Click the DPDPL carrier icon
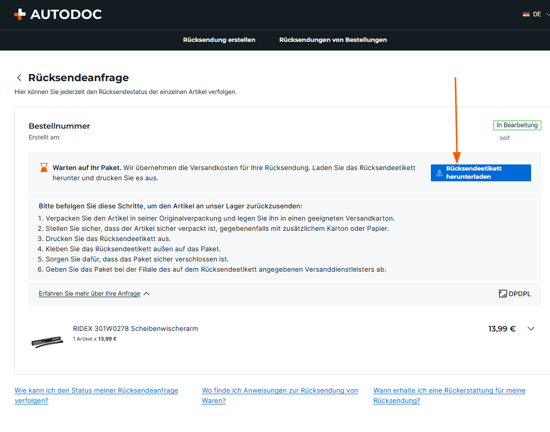This screenshot has height=432, width=550. click(502, 294)
